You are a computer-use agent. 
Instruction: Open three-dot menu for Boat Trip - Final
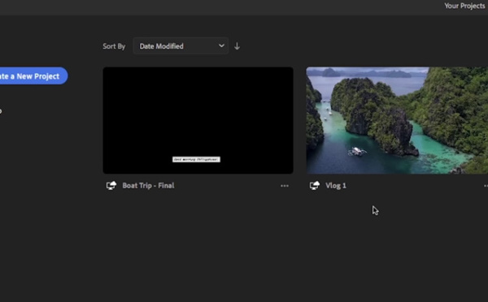pos(285,186)
